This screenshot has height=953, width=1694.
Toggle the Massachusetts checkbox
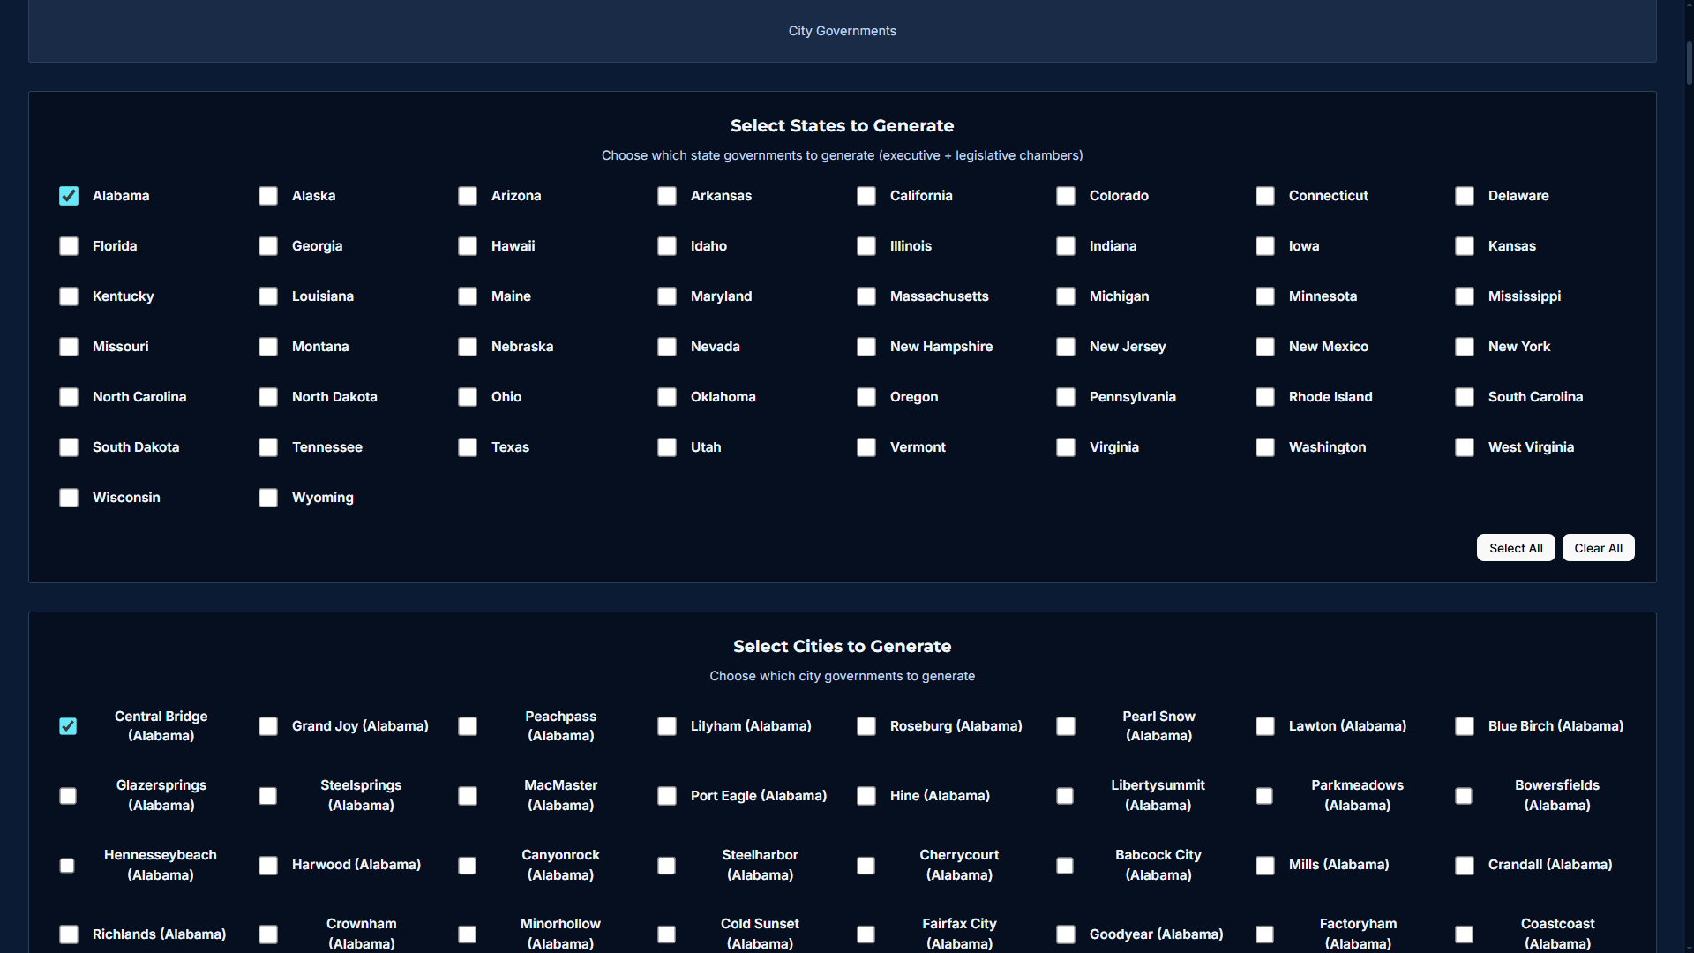[866, 296]
